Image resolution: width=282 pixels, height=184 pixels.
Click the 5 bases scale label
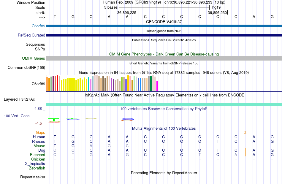(111, 7)
